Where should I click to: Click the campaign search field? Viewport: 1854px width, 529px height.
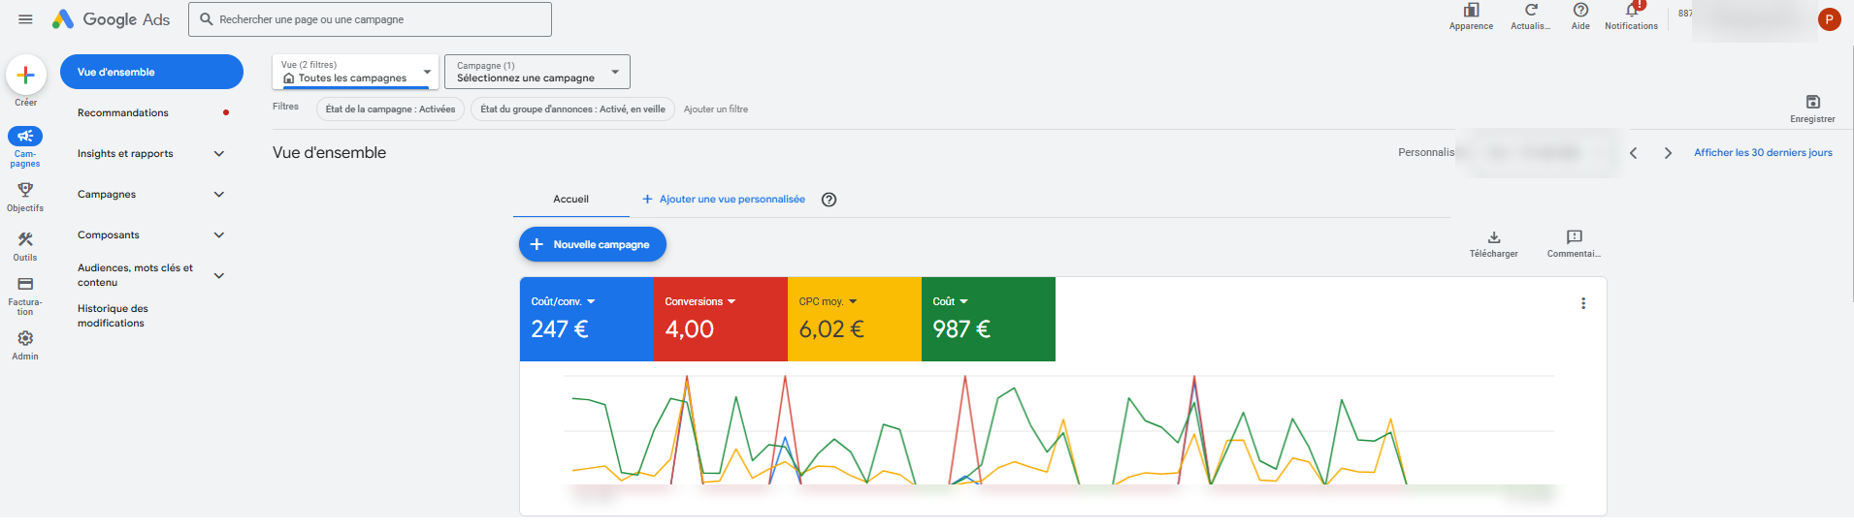pyautogui.click(x=370, y=19)
